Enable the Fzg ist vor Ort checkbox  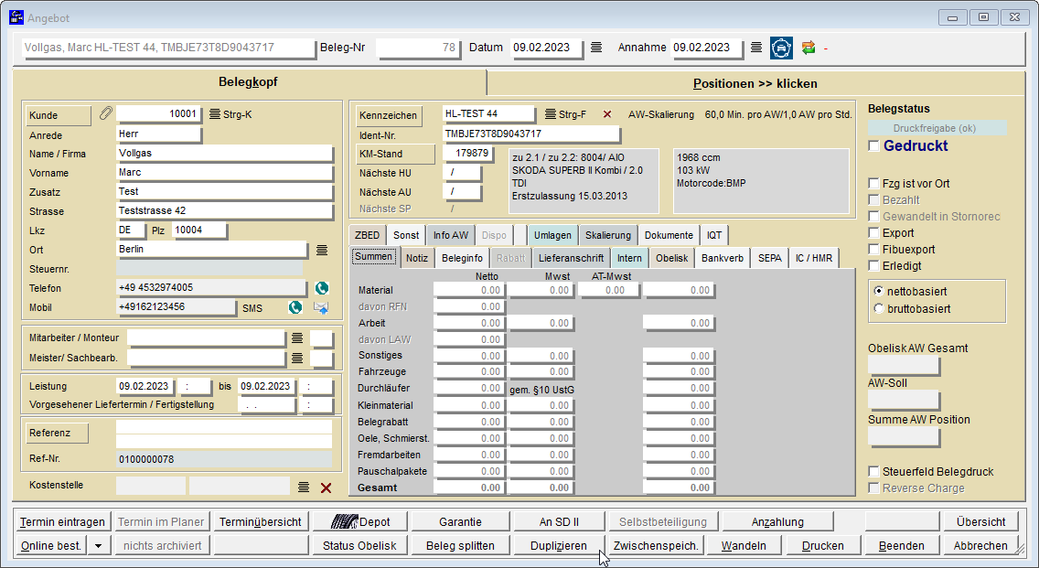[x=874, y=184]
